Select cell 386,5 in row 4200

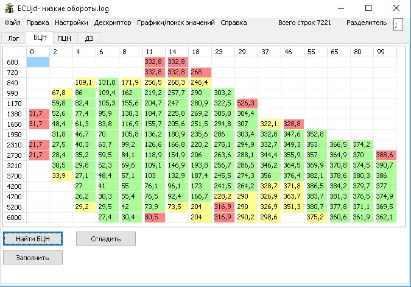(315, 186)
